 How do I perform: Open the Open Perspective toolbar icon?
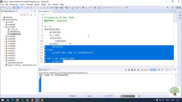pos(173,8)
